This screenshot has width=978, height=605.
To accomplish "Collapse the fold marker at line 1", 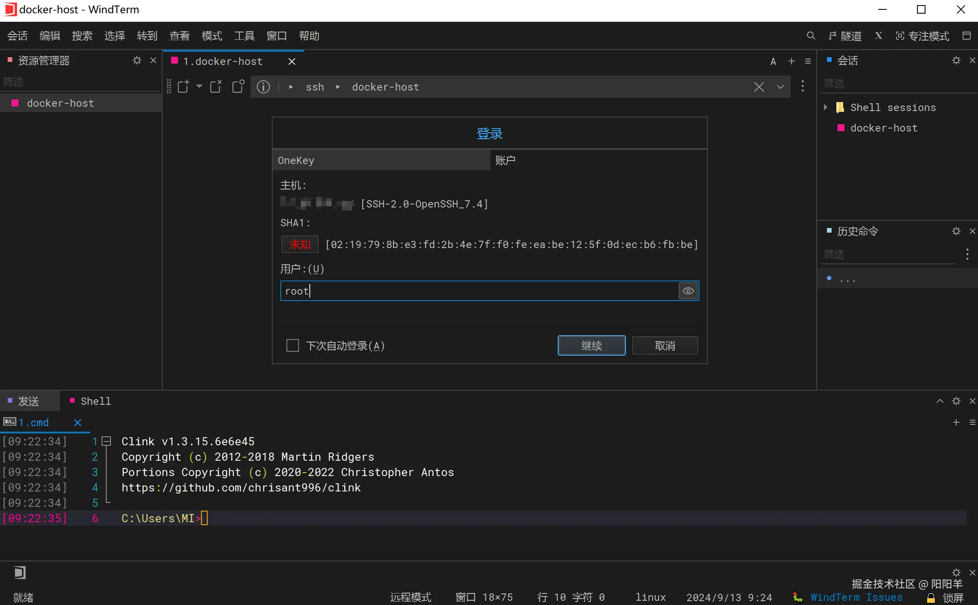I will point(107,441).
